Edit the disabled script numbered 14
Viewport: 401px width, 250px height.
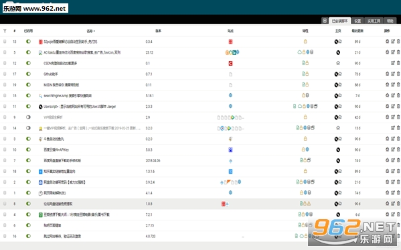(393, 128)
